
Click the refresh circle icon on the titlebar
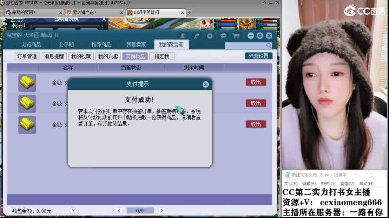point(210,35)
